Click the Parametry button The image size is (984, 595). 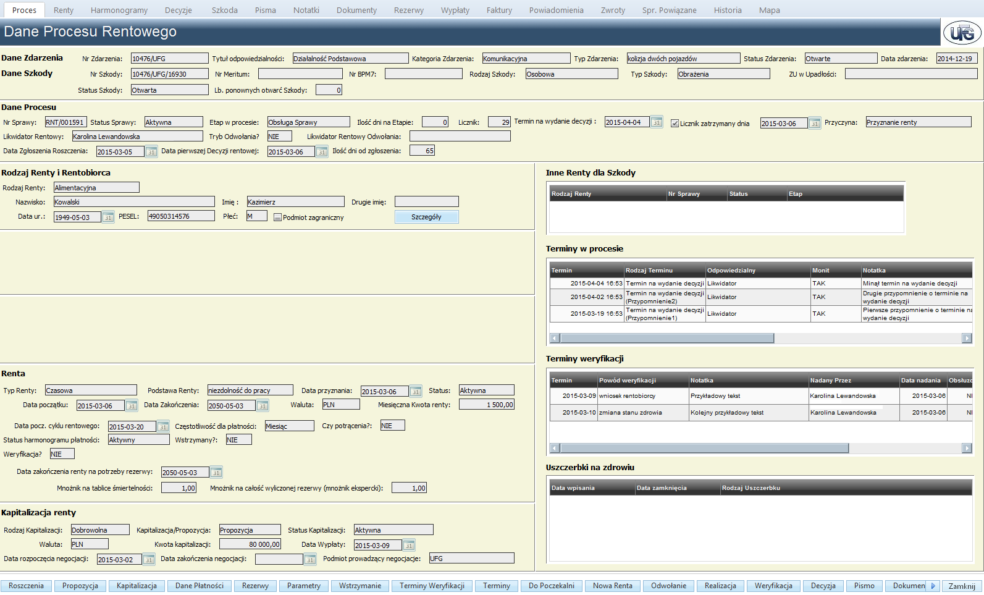coord(304,586)
